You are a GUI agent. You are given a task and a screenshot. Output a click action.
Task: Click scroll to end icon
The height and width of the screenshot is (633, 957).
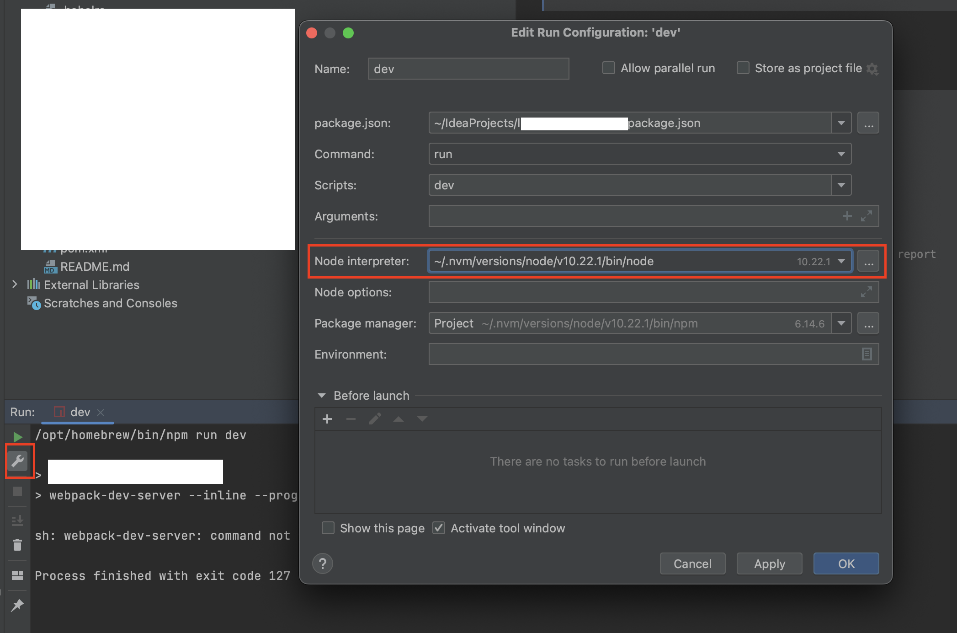coord(17,520)
